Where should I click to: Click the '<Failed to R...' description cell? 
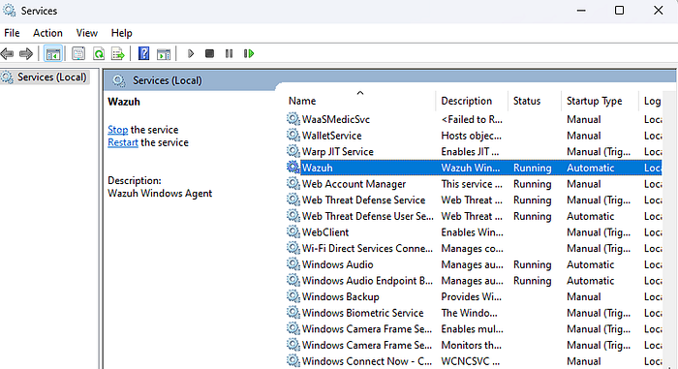[472, 119]
